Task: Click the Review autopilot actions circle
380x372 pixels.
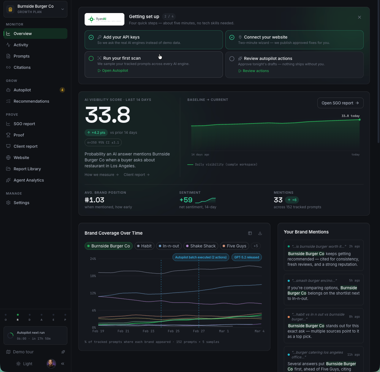Action: 232,59
